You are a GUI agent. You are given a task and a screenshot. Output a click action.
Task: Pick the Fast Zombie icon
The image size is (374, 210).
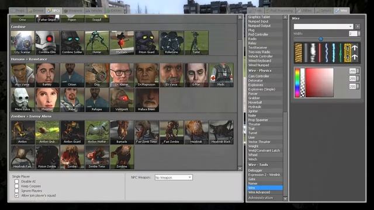pyautogui.click(x=171, y=132)
